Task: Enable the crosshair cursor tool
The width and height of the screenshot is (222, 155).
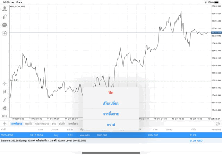Action: coord(5,84)
